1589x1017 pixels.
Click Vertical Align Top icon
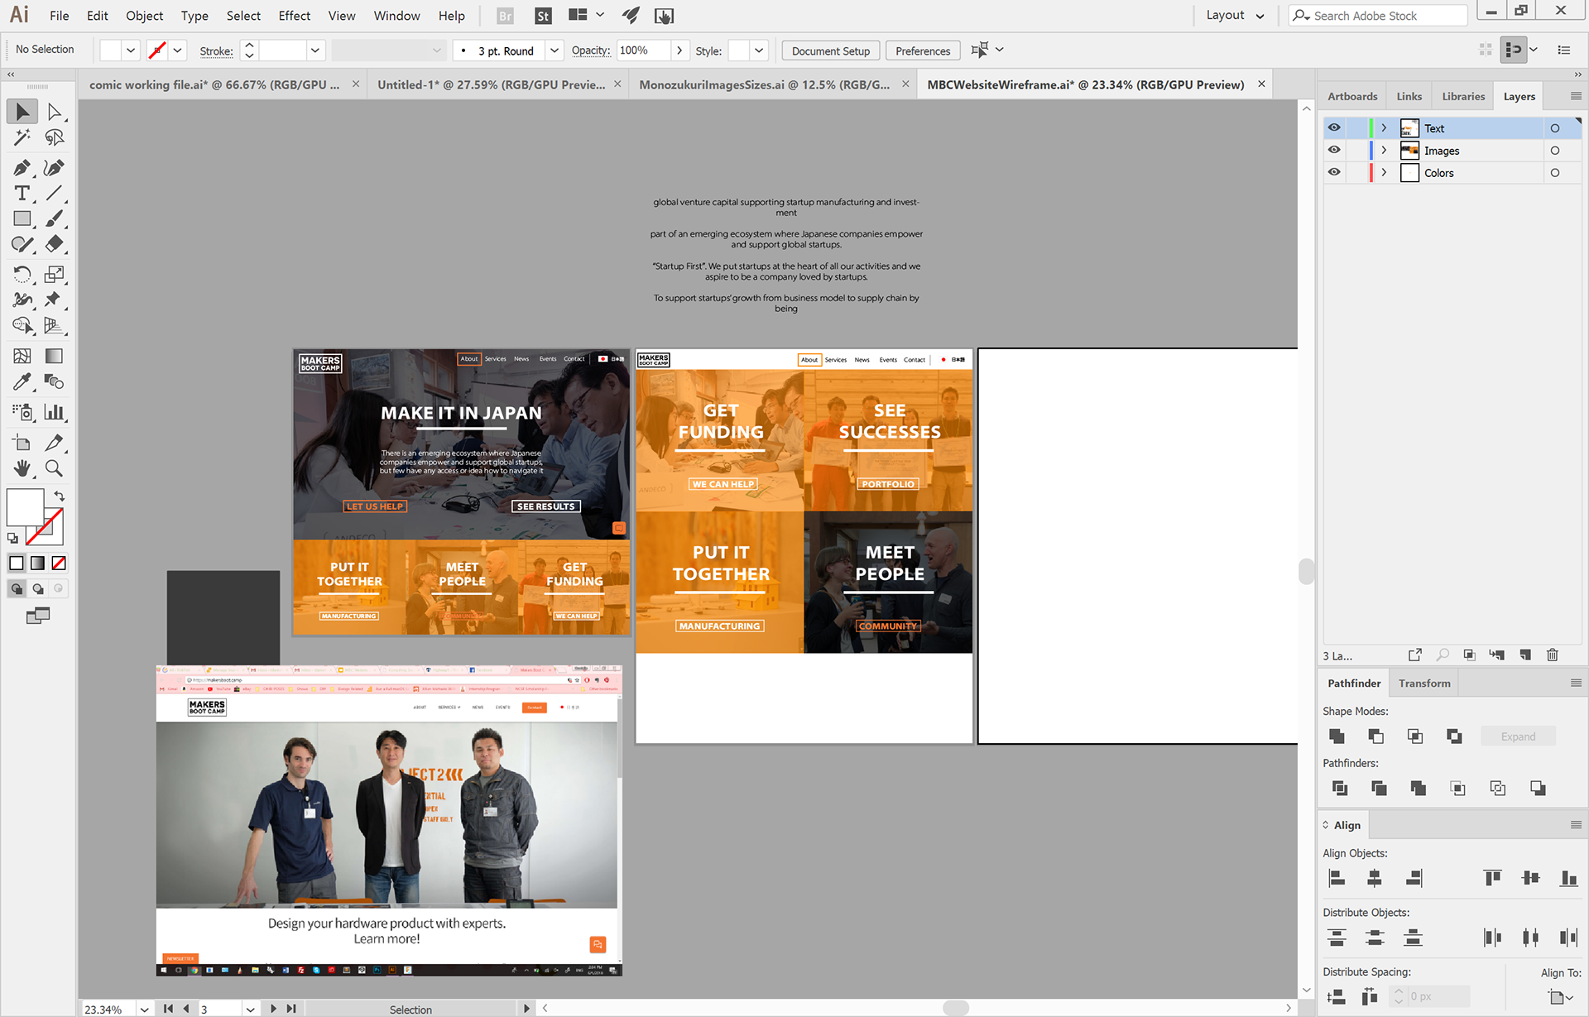point(1492,878)
